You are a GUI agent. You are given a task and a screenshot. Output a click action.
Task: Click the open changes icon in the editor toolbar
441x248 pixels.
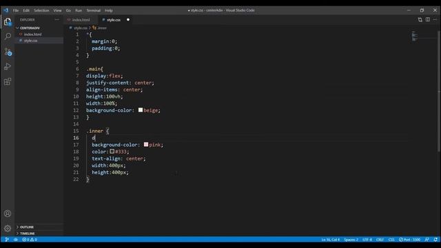[420, 20]
